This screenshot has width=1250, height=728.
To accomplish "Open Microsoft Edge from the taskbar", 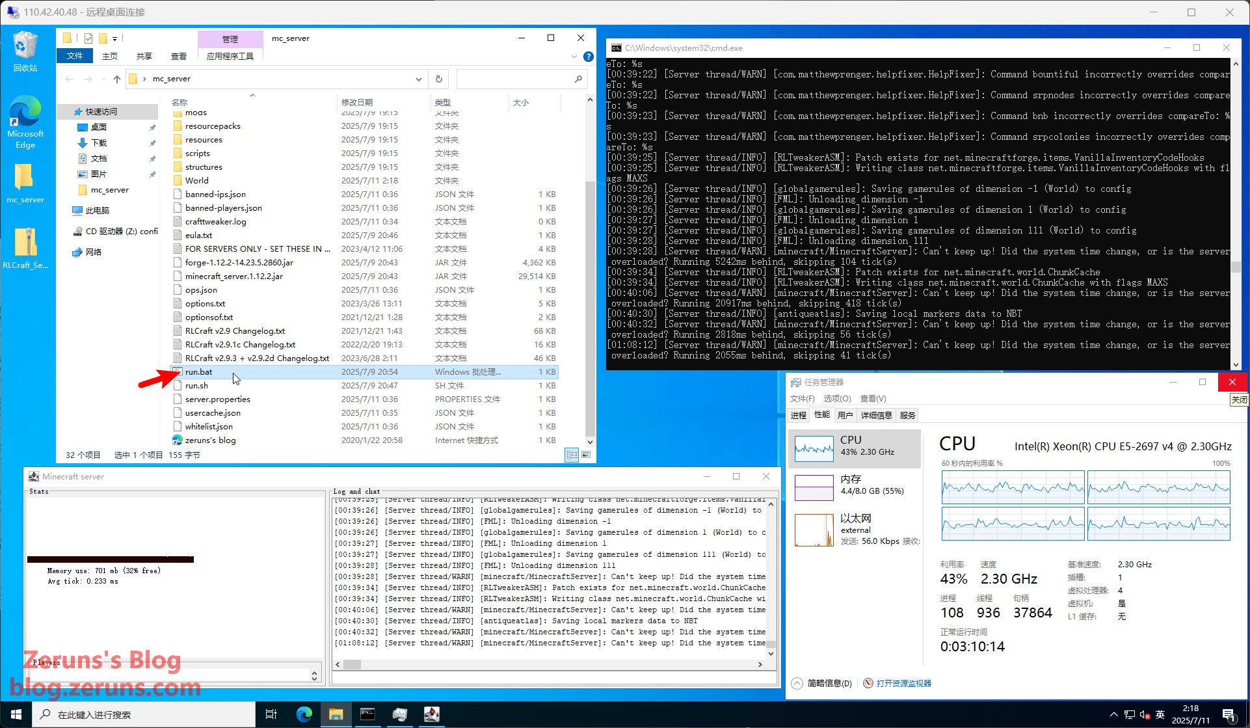I will click(304, 714).
